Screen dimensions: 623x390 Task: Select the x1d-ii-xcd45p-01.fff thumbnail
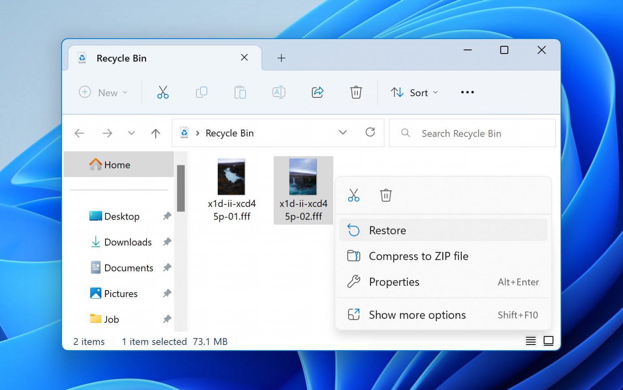click(x=231, y=177)
